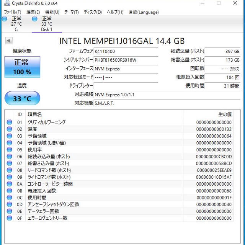Viewport: 245px width, 245px height.
Task: Click status orb for ID 0A コントローラービジー時間
Action: coord(9,184)
